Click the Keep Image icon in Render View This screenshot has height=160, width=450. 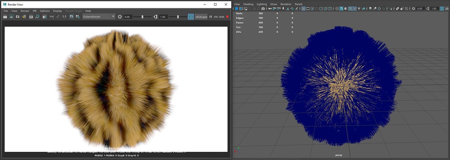(71, 17)
